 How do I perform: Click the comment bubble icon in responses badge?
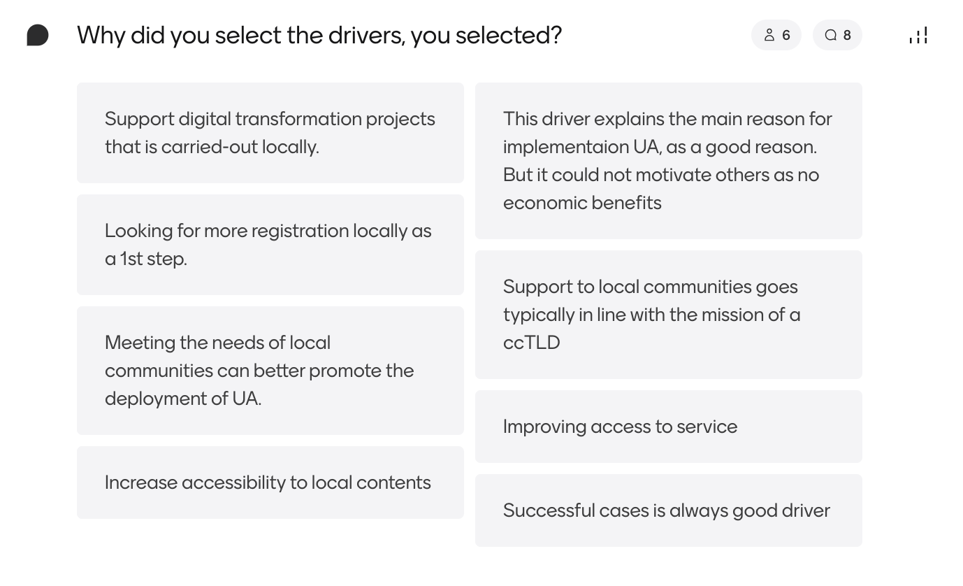(x=830, y=35)
